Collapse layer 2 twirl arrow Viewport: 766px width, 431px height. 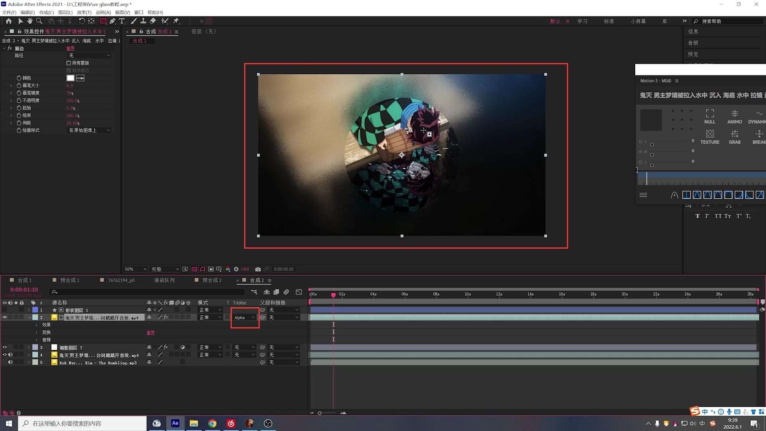tap(29, 318)
